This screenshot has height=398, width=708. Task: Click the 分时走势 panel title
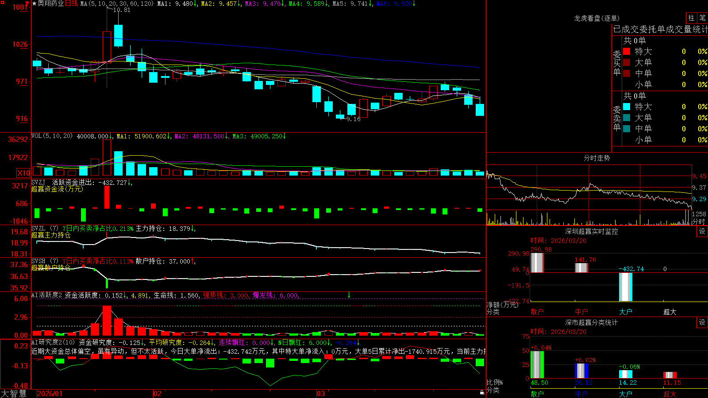[x=596, y=158]
